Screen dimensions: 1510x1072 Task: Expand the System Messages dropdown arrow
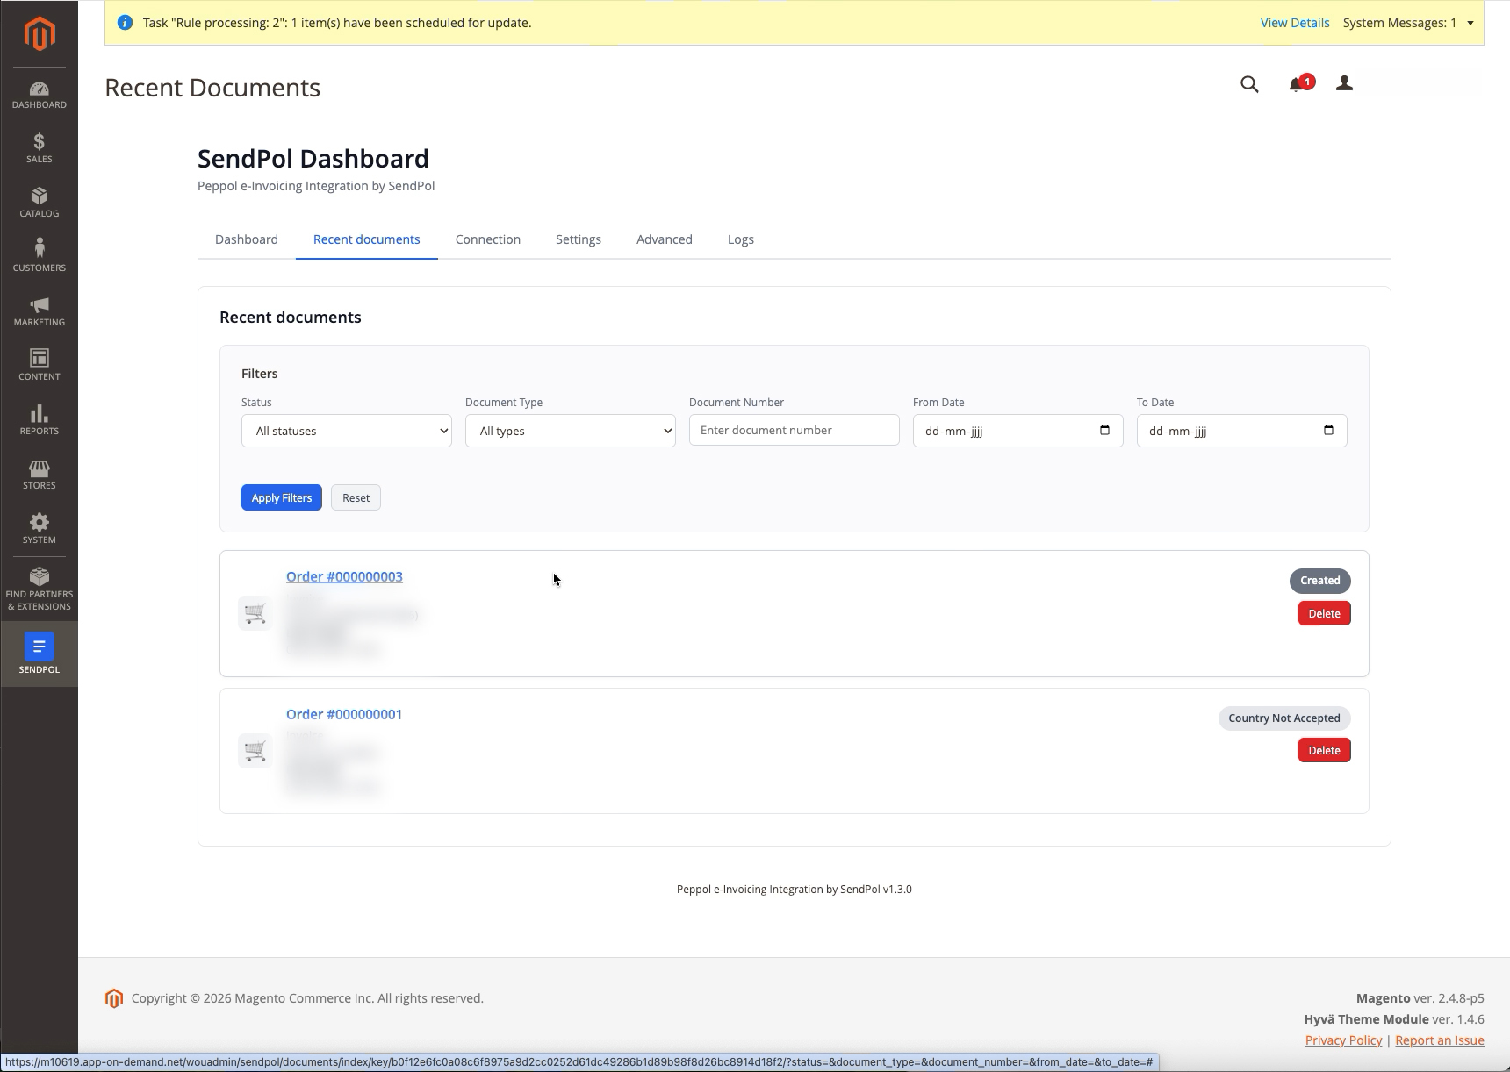click(x=1470, y=23)
